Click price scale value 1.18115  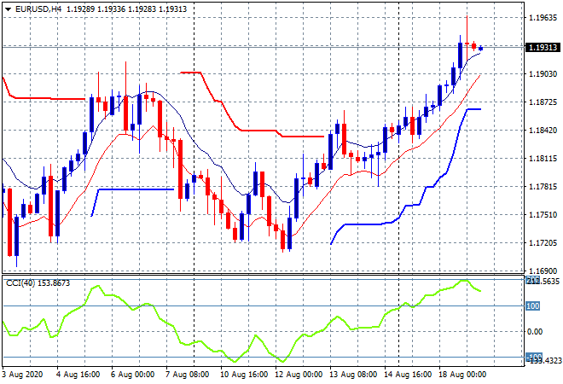tap(543, 159)
